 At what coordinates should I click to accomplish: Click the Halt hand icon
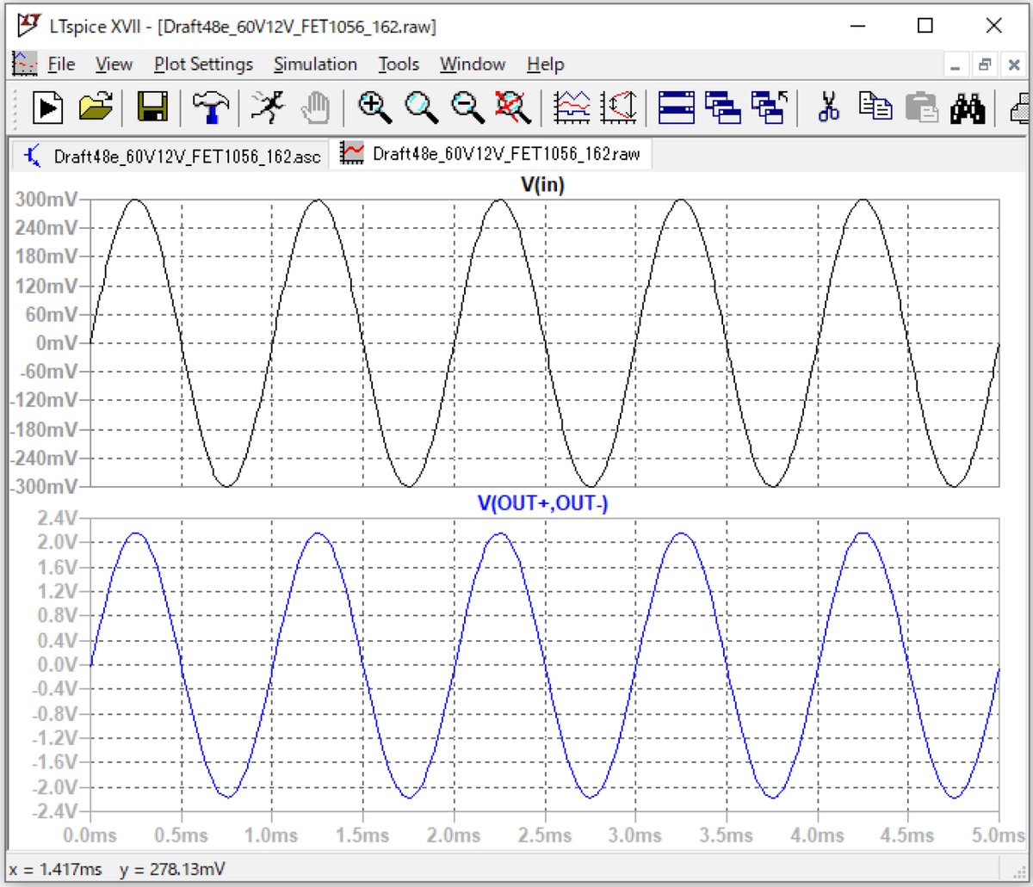(316, 107)
